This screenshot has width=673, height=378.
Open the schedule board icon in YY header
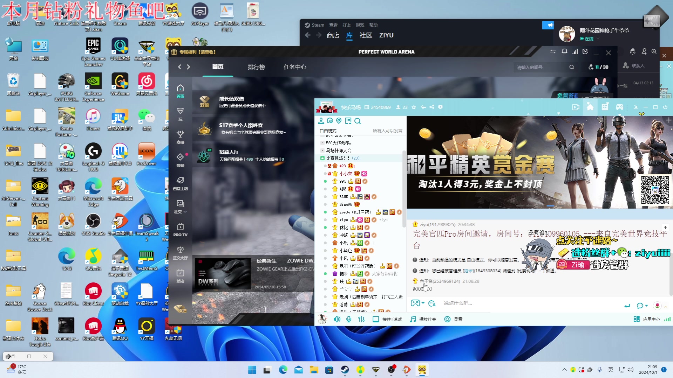[x=605, y=107]
